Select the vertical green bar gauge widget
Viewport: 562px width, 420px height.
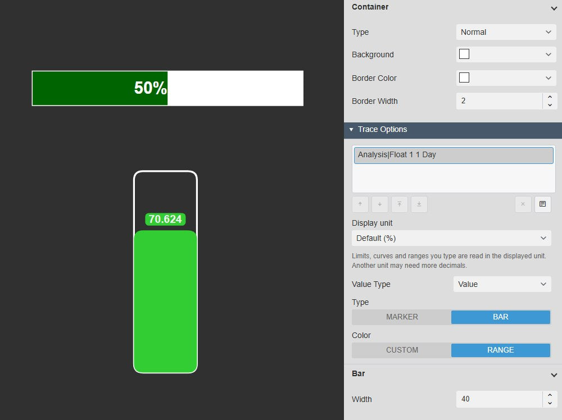[165, 272]
